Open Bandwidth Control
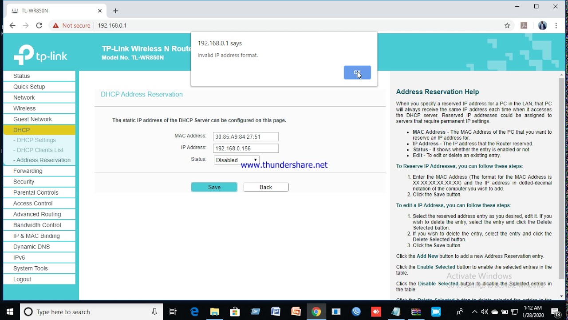568x320 pixels. pos(39,225)
